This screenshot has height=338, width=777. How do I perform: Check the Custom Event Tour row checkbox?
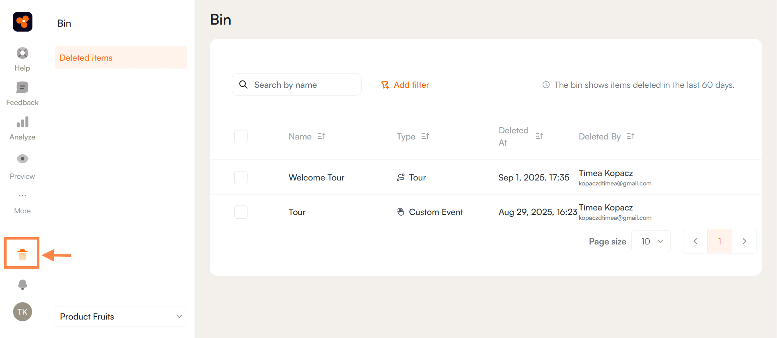coord(241,212)
